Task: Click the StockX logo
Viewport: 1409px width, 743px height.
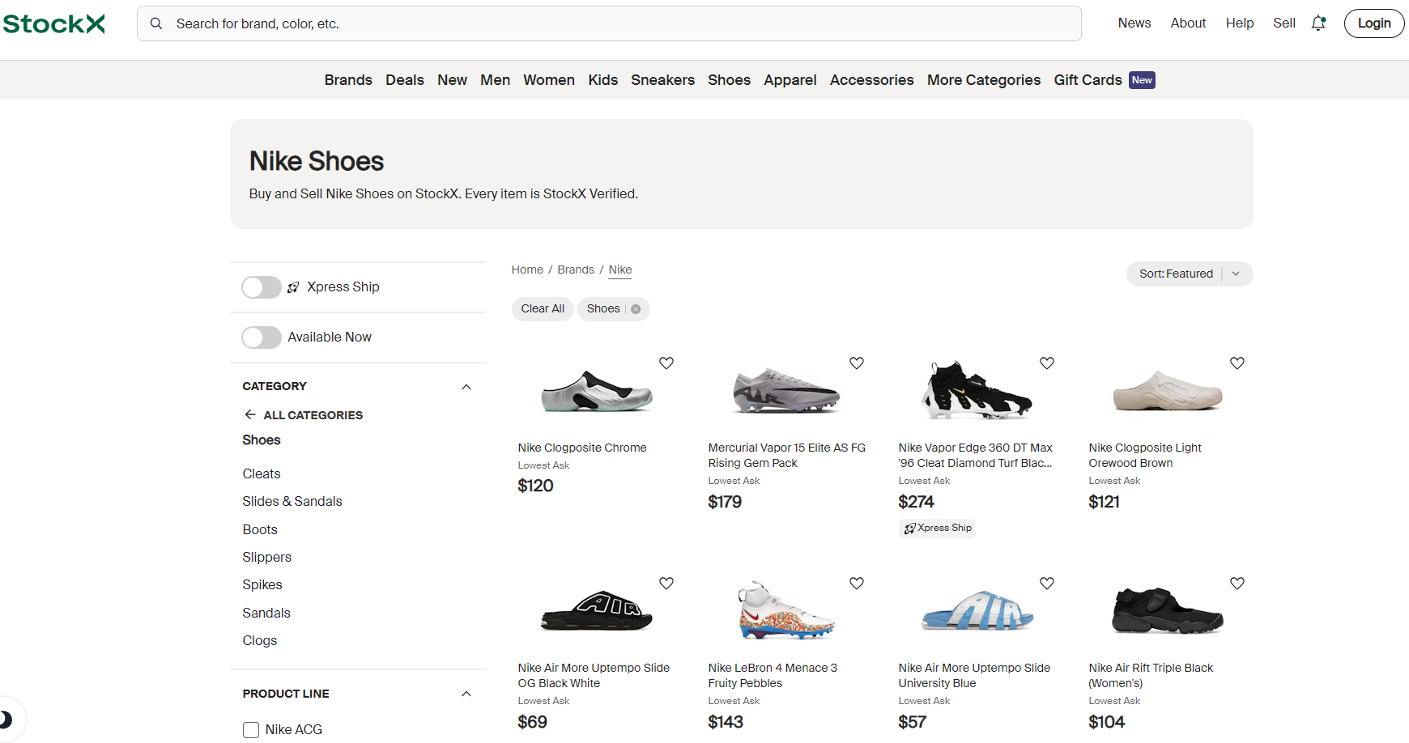Action: [54, 23]
